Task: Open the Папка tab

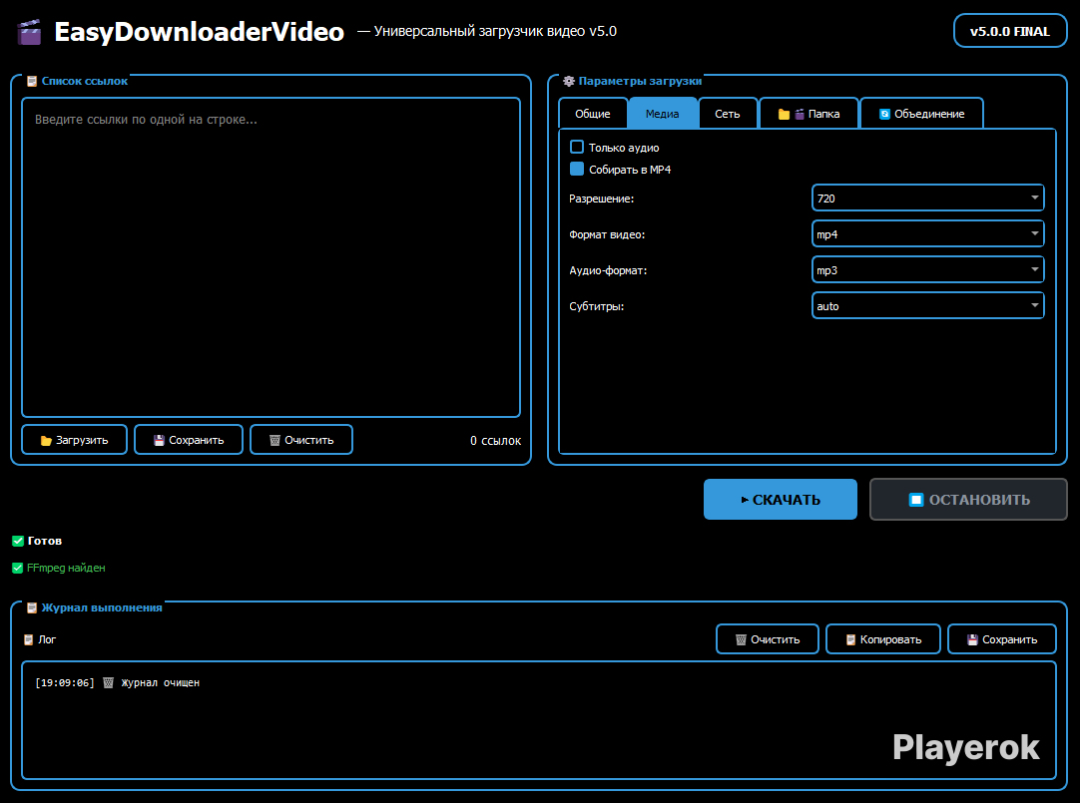Action: [810, 114]
